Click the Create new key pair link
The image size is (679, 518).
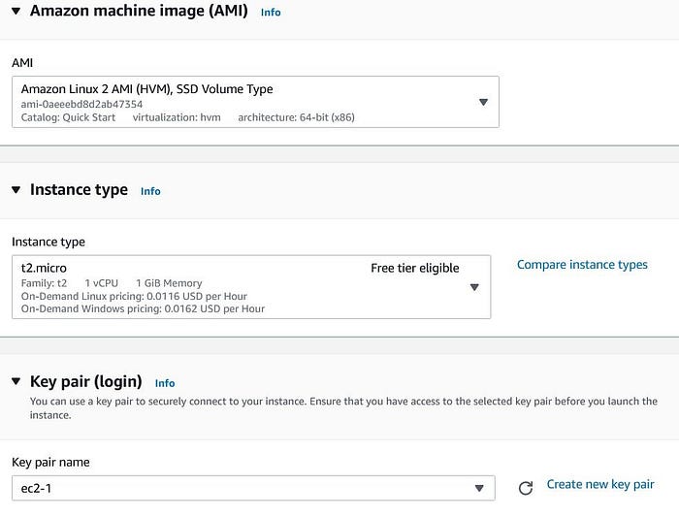(600, 484)
